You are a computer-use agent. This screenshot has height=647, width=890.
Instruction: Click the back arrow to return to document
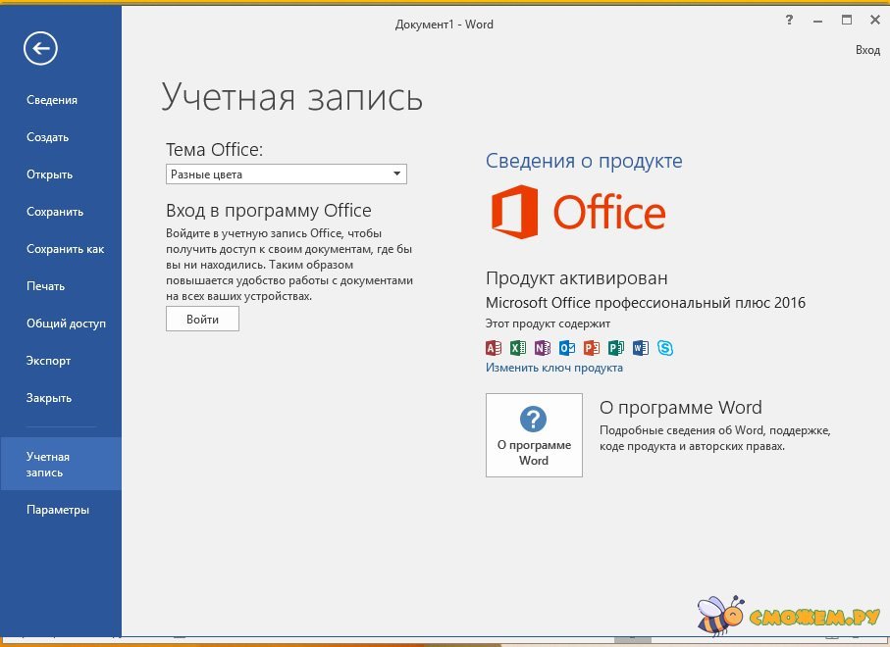click(x=41, y=48)
